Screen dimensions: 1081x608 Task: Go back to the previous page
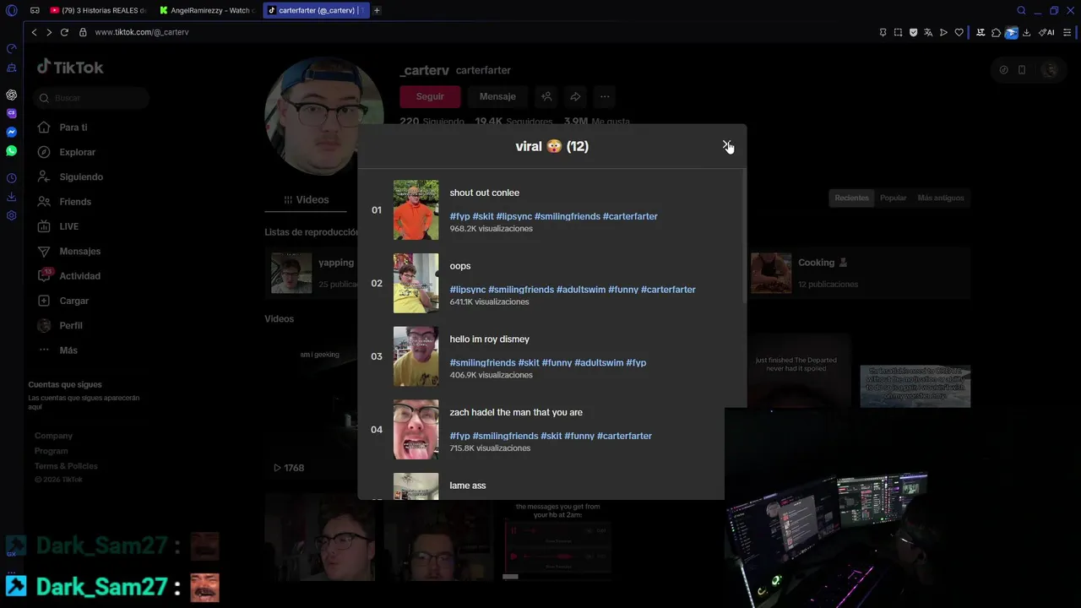pyautogui.click(x=34, y=32)
